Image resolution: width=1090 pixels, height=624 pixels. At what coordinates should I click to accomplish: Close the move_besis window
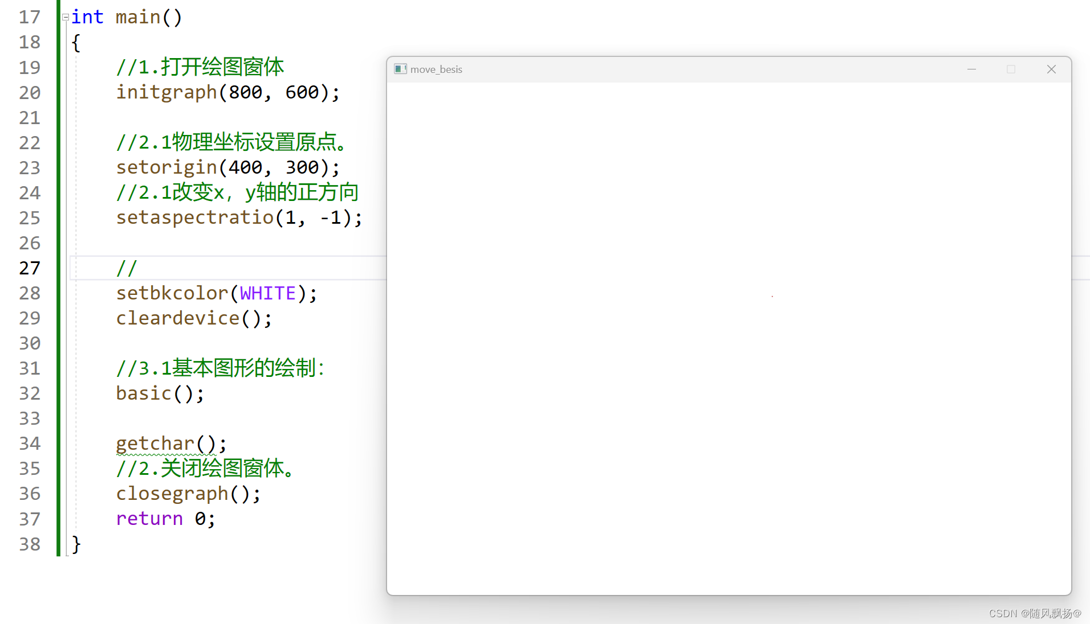click(1051, 69)
